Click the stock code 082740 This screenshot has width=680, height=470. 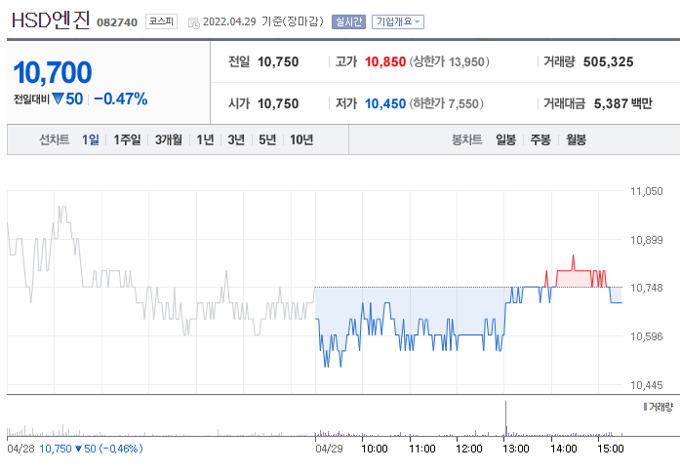click(117, 22)
